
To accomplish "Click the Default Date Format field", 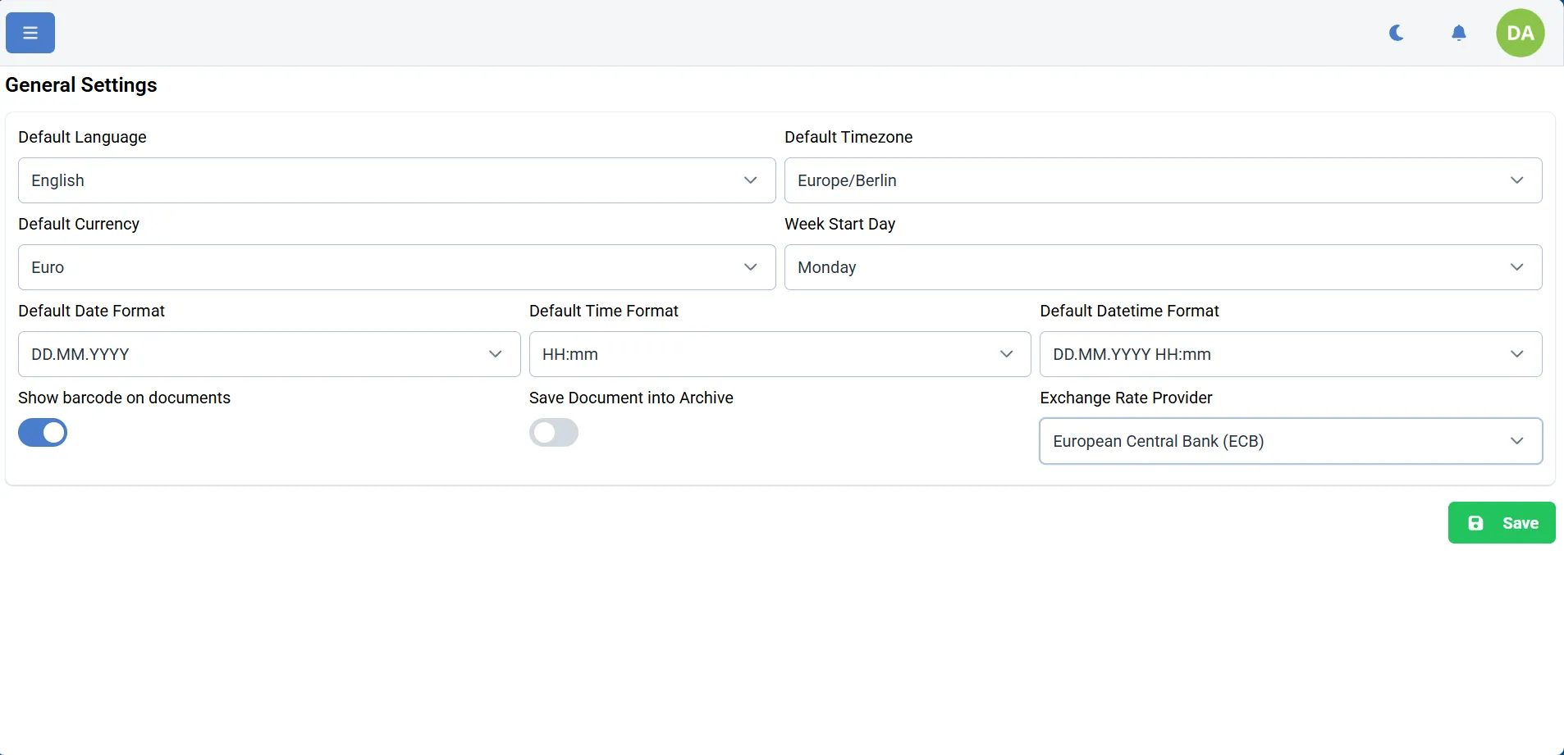I will click(269, 354).
